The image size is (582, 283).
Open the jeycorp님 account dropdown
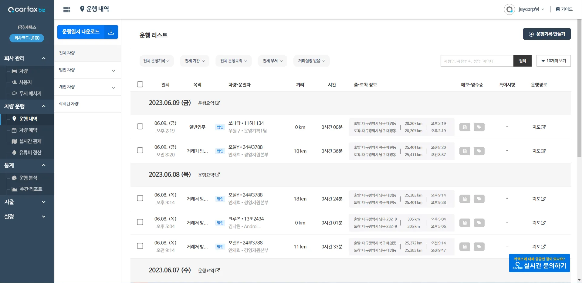click(531, 9)
